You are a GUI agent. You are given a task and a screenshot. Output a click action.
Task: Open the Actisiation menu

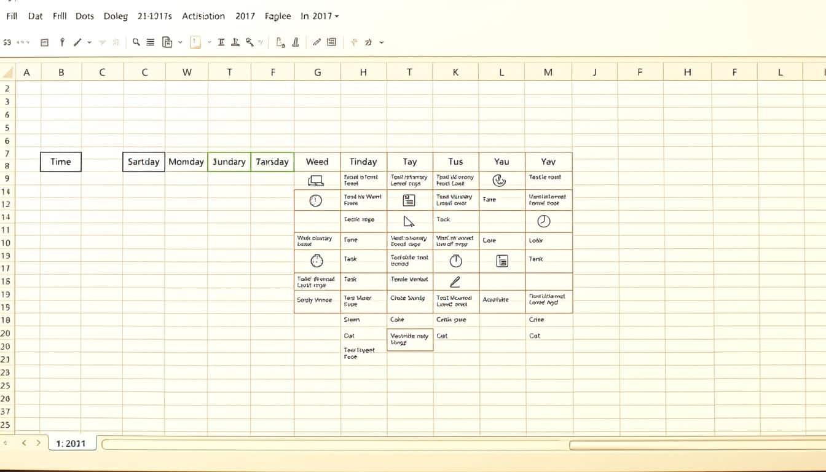[x=203, y=16]
